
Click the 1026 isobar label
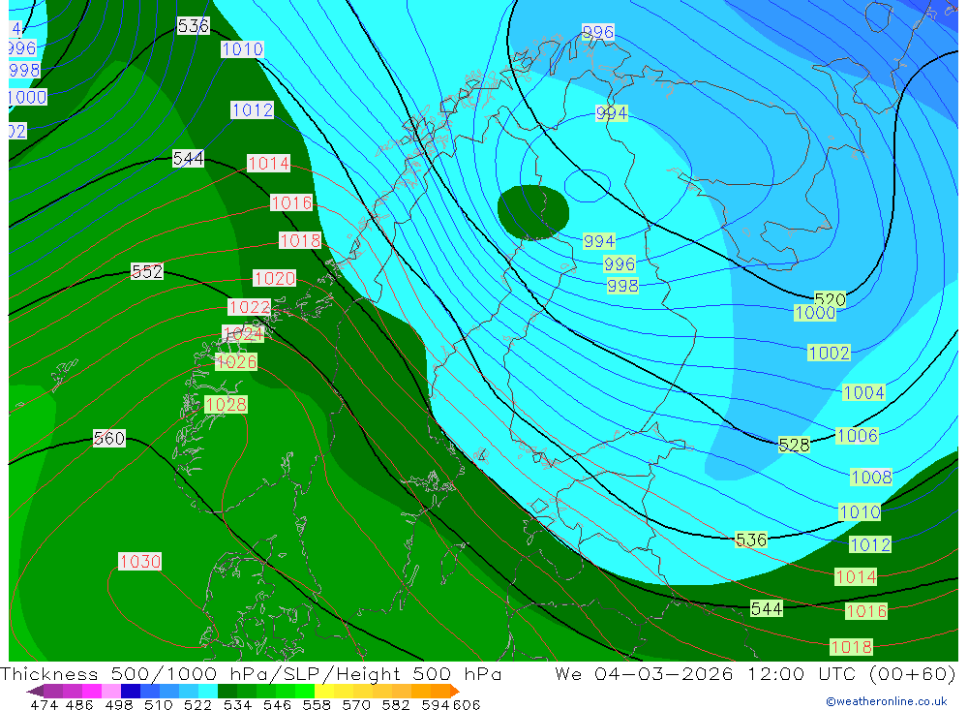[x=236, y=361]
